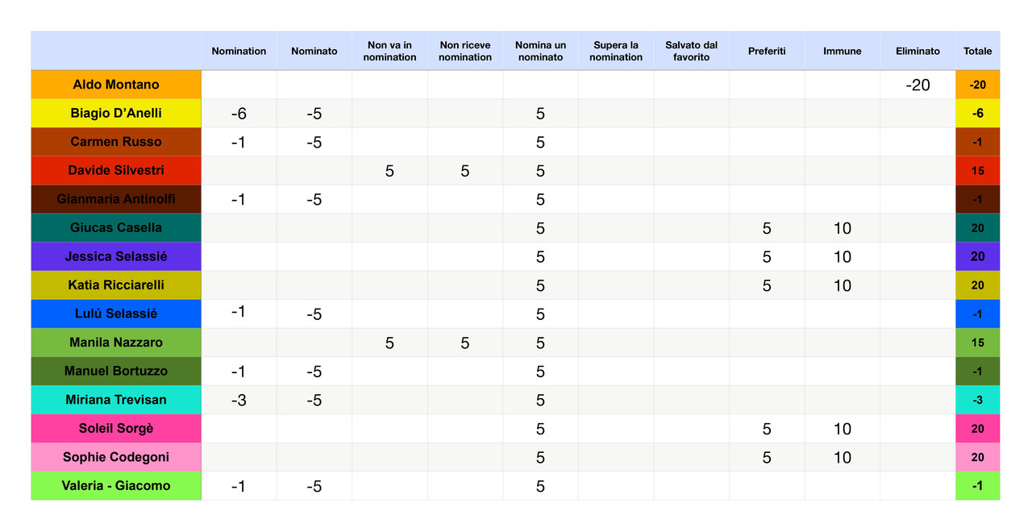1032x532 pixels.
Task: Click the Jessica Selassié name cell
Action: (116, 256)
